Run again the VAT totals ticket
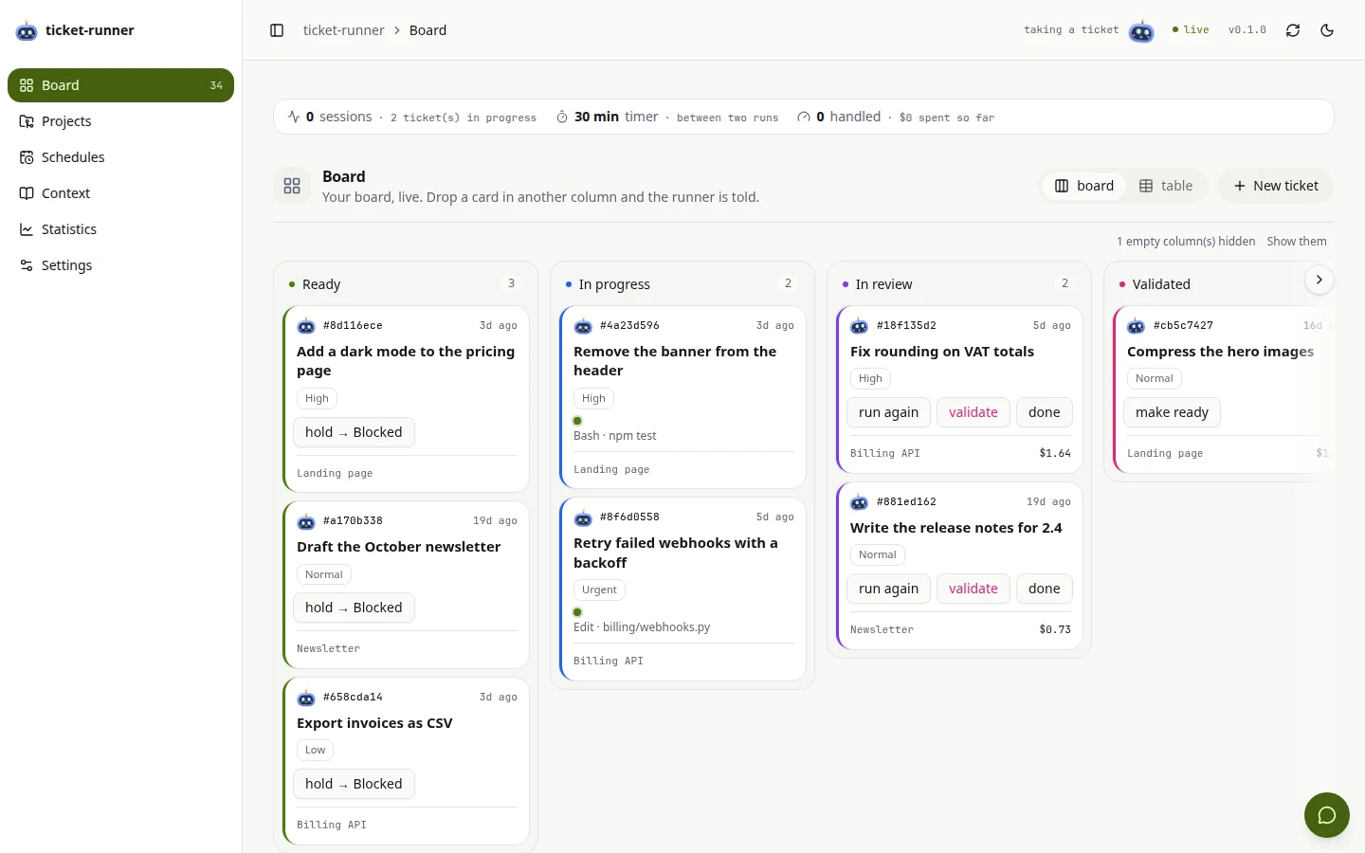1365x853 pixels. pos(888,412)
